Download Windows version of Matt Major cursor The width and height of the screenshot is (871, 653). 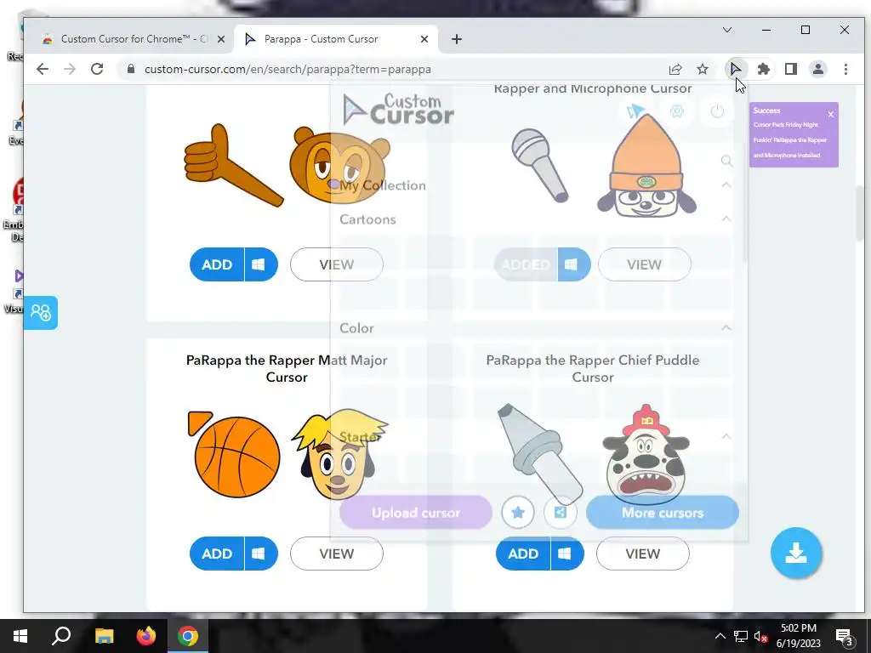(x=259, y=554)
